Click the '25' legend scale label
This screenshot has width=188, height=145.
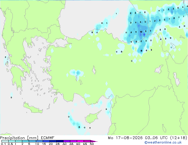[x=58, y=144]
